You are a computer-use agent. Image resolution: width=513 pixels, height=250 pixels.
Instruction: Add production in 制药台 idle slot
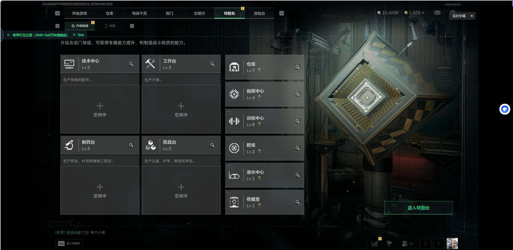click(100, 190)
